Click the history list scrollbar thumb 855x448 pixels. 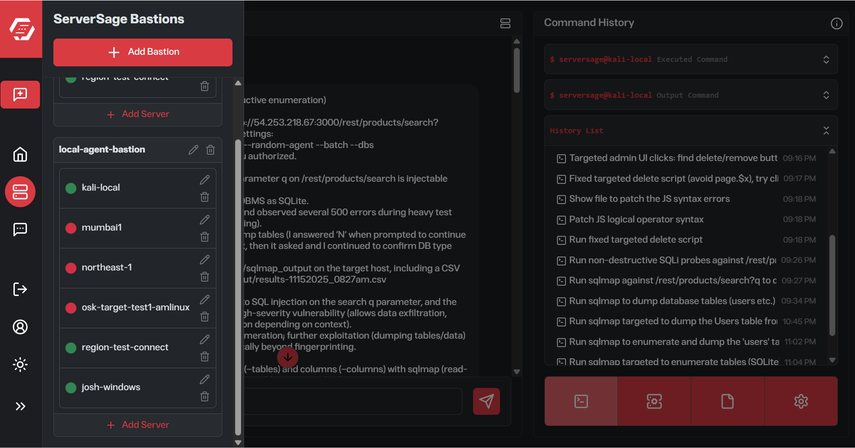click(832, 285)
